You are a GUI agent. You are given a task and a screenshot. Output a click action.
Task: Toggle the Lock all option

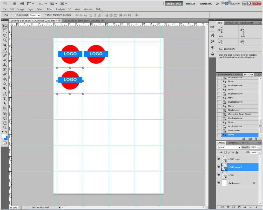tap(237, 152)
